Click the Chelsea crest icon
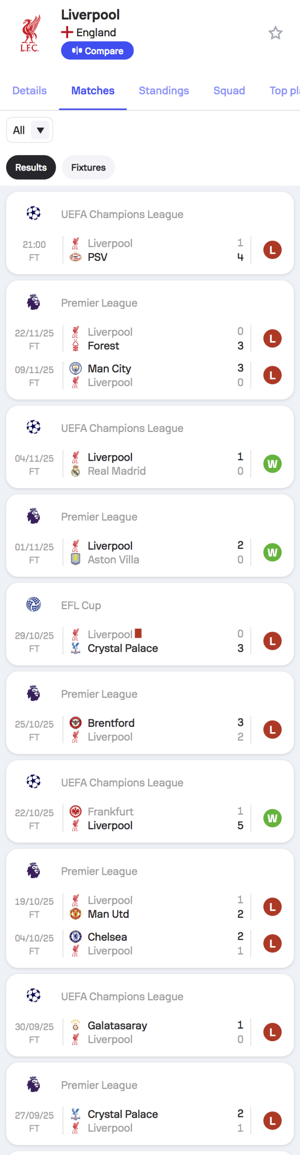The width and height of the screenshot is (300, 1155). (76, 936)
